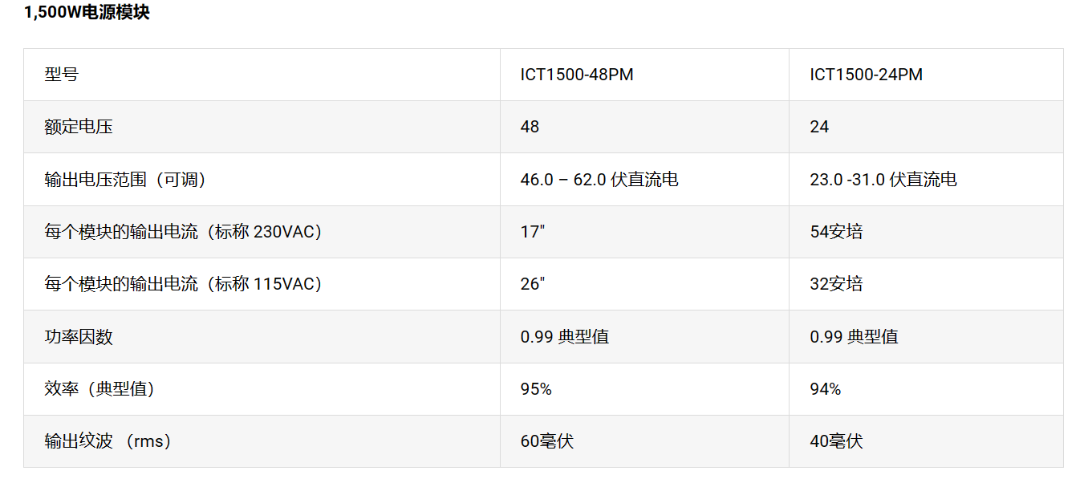This screenshot has width=1088, height=479.
Task: Select the 标称 230VAC output current label
Action: click(184, 232)
